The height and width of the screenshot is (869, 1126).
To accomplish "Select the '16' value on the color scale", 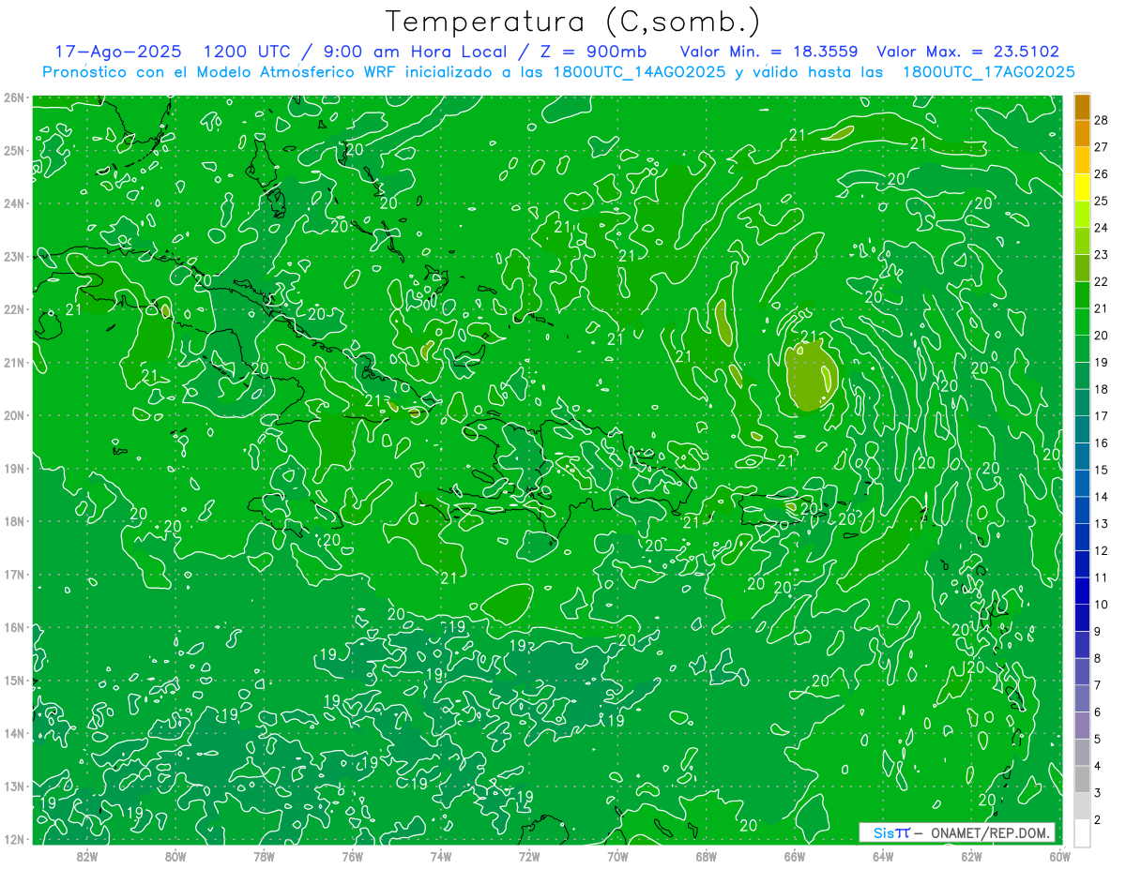I will 1101,443.
